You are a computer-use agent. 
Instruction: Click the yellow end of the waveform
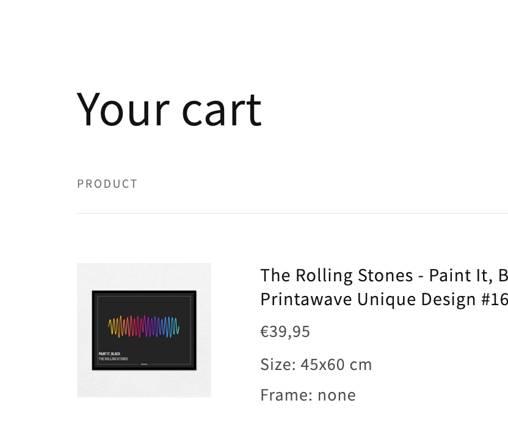pyautogui.click(x=112, y=327)
